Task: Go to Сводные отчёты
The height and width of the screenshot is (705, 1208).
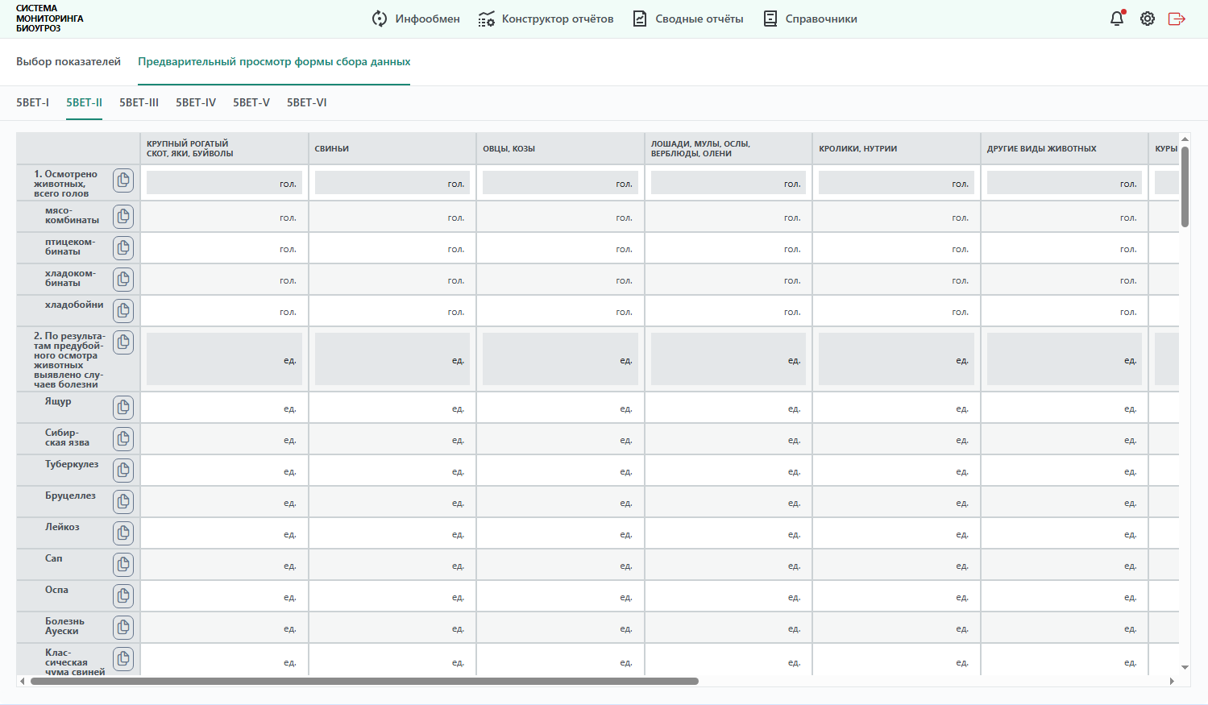Action: tap(687, 19)
